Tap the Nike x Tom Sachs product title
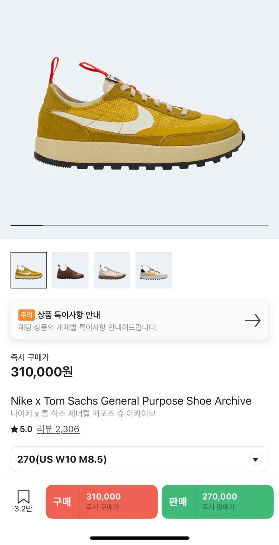279x545 pixels. click(x=131, y=401)
